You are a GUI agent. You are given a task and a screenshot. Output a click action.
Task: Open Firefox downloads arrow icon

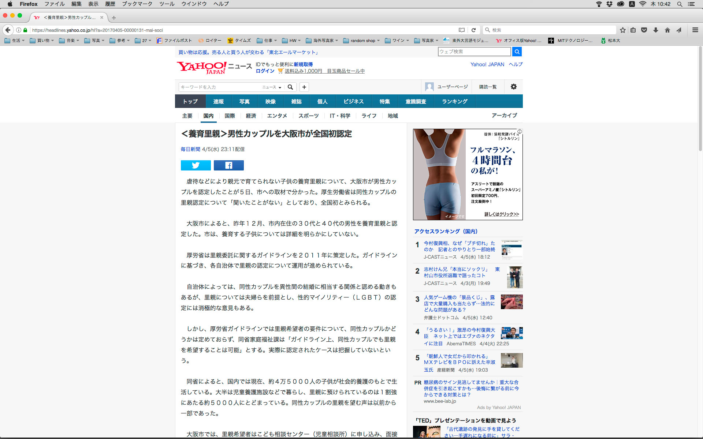pos(656,30)
